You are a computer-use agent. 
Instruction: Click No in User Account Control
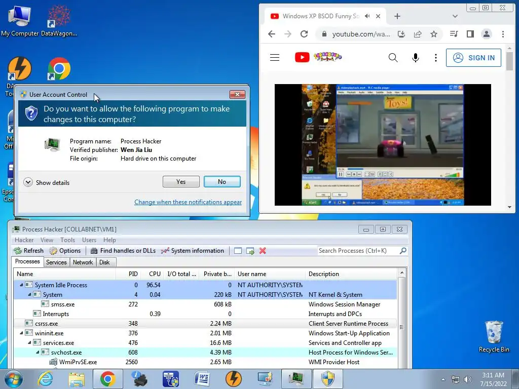[222, 182]
